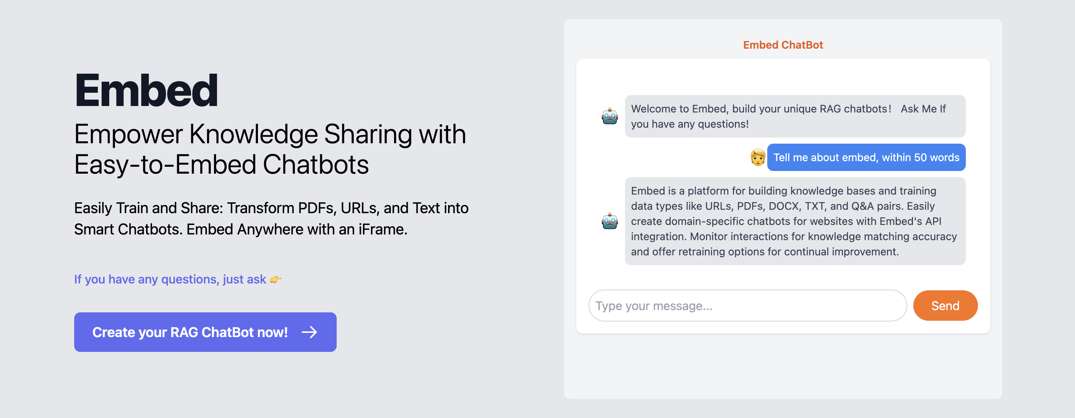Click the arrow icon in Create button
1075x418 pixels.
click(309, 332)
